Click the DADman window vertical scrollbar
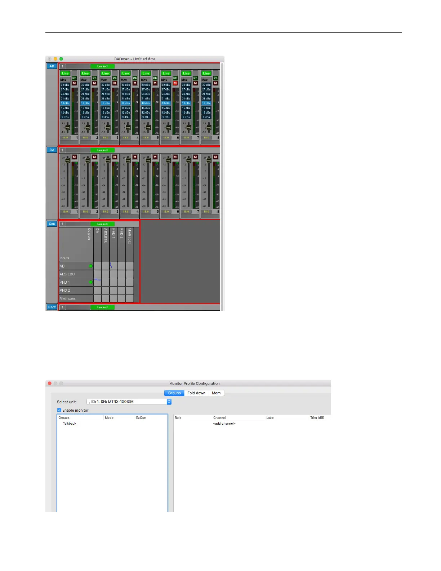 click(222, 187)
